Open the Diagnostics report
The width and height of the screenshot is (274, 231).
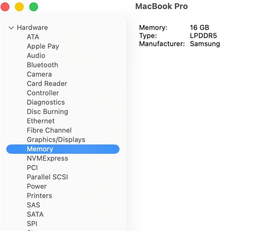46,102
